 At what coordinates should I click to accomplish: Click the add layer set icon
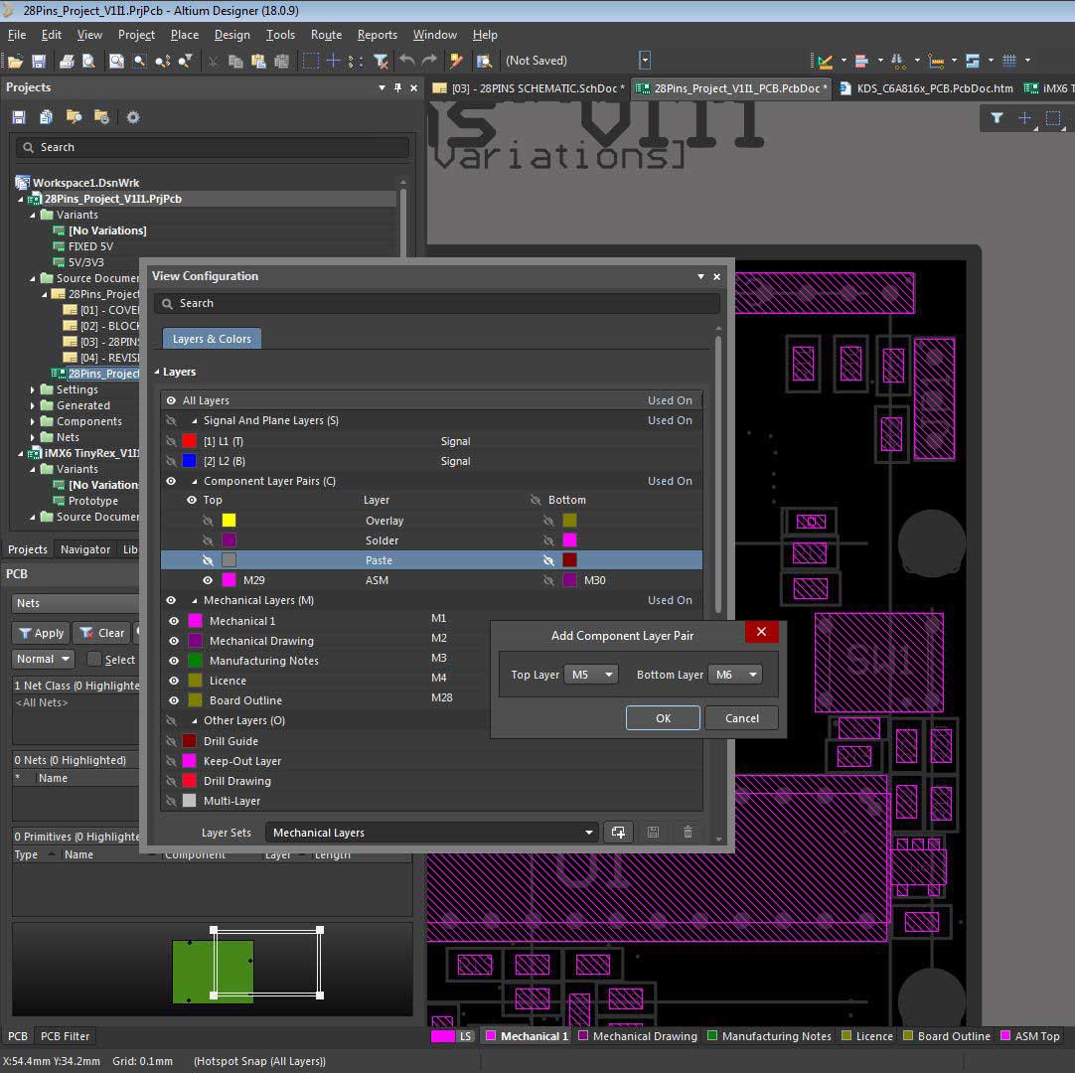[x=618, y=833]
